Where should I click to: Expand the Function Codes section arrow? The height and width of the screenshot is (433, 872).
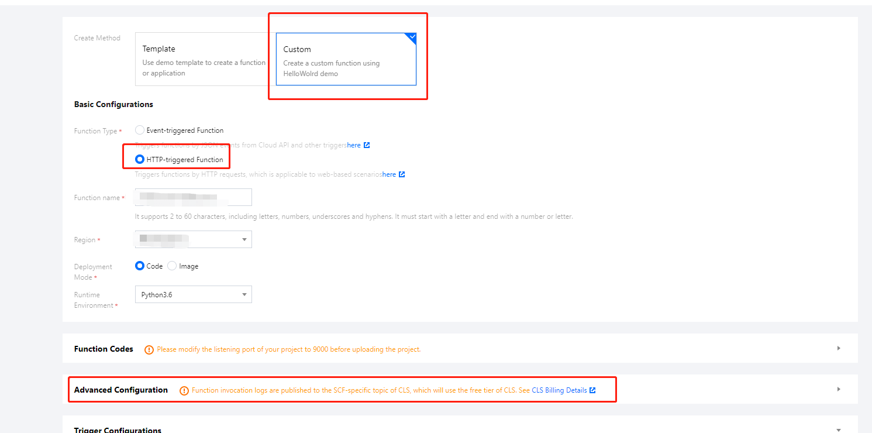click(839, 348)
